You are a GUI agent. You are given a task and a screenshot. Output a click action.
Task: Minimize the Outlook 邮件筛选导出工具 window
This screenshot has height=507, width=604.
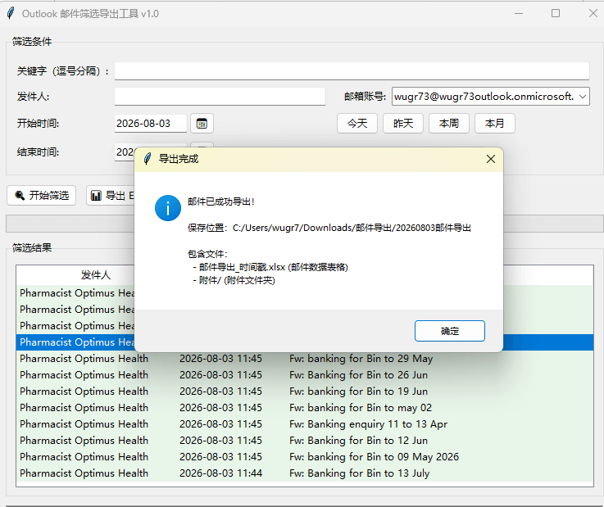(519, 13)
